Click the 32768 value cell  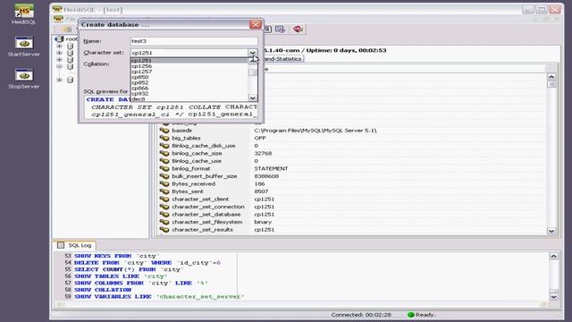coord(263,153)
